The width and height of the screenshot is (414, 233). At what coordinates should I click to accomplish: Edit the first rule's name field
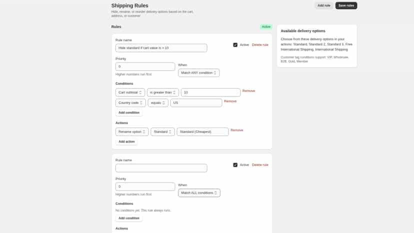pyautogui.click(x=161, y=48)
